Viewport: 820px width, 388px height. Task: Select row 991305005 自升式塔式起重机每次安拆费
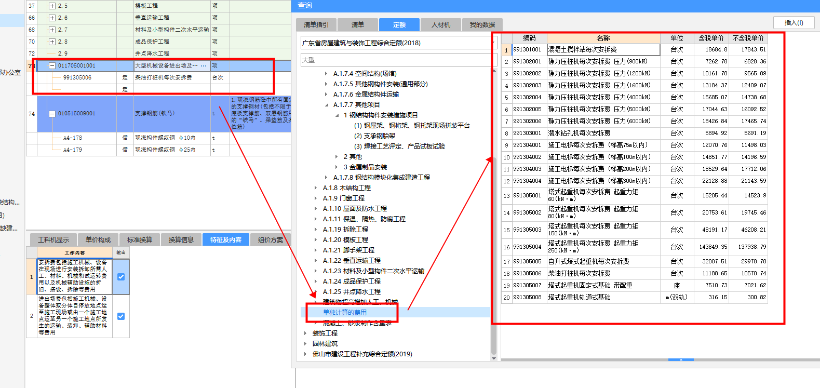pyautogui.click(x=634, y=261)
